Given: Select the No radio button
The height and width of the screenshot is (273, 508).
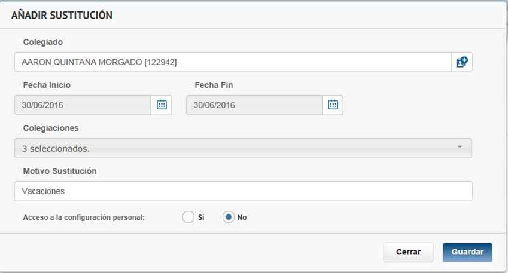Looking at the screenshot, I should [228, 217].
